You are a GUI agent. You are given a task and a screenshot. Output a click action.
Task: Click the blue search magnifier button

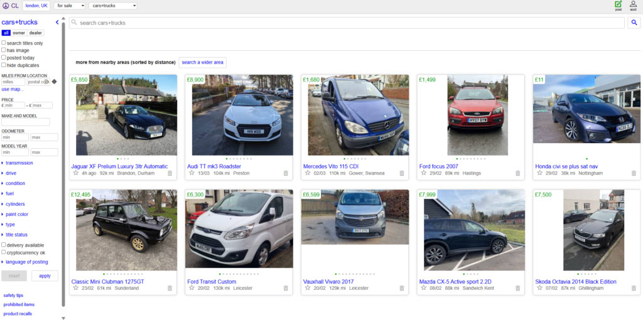634,23
